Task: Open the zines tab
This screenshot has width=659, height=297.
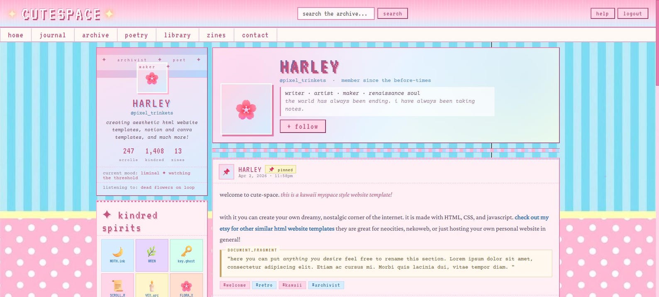Action: [217, 35]
